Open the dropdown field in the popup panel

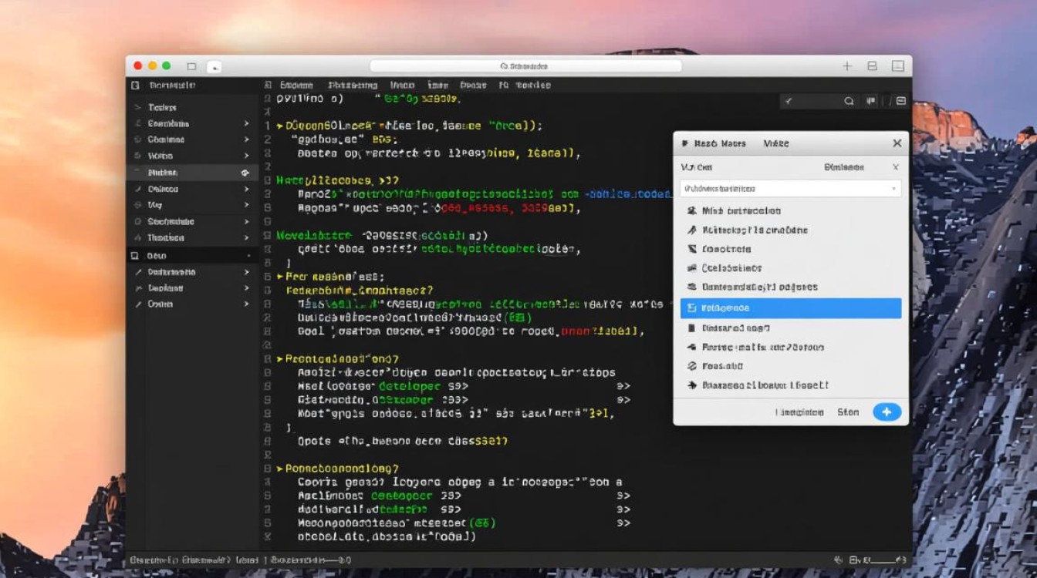(x=790, y=189)
